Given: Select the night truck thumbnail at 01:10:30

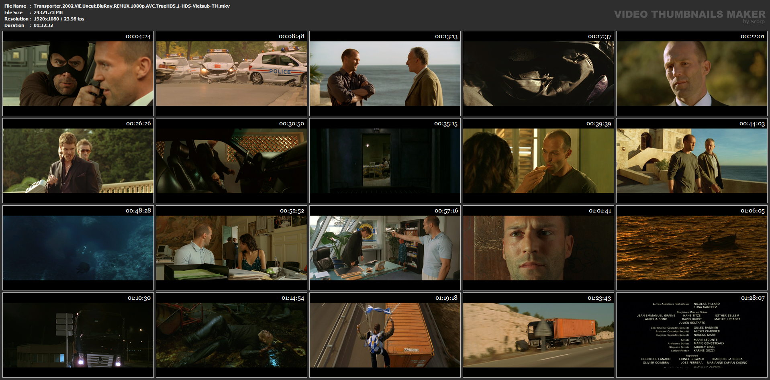Looking at the screenshot, I should pyautogui.click(x=78, y=335).
